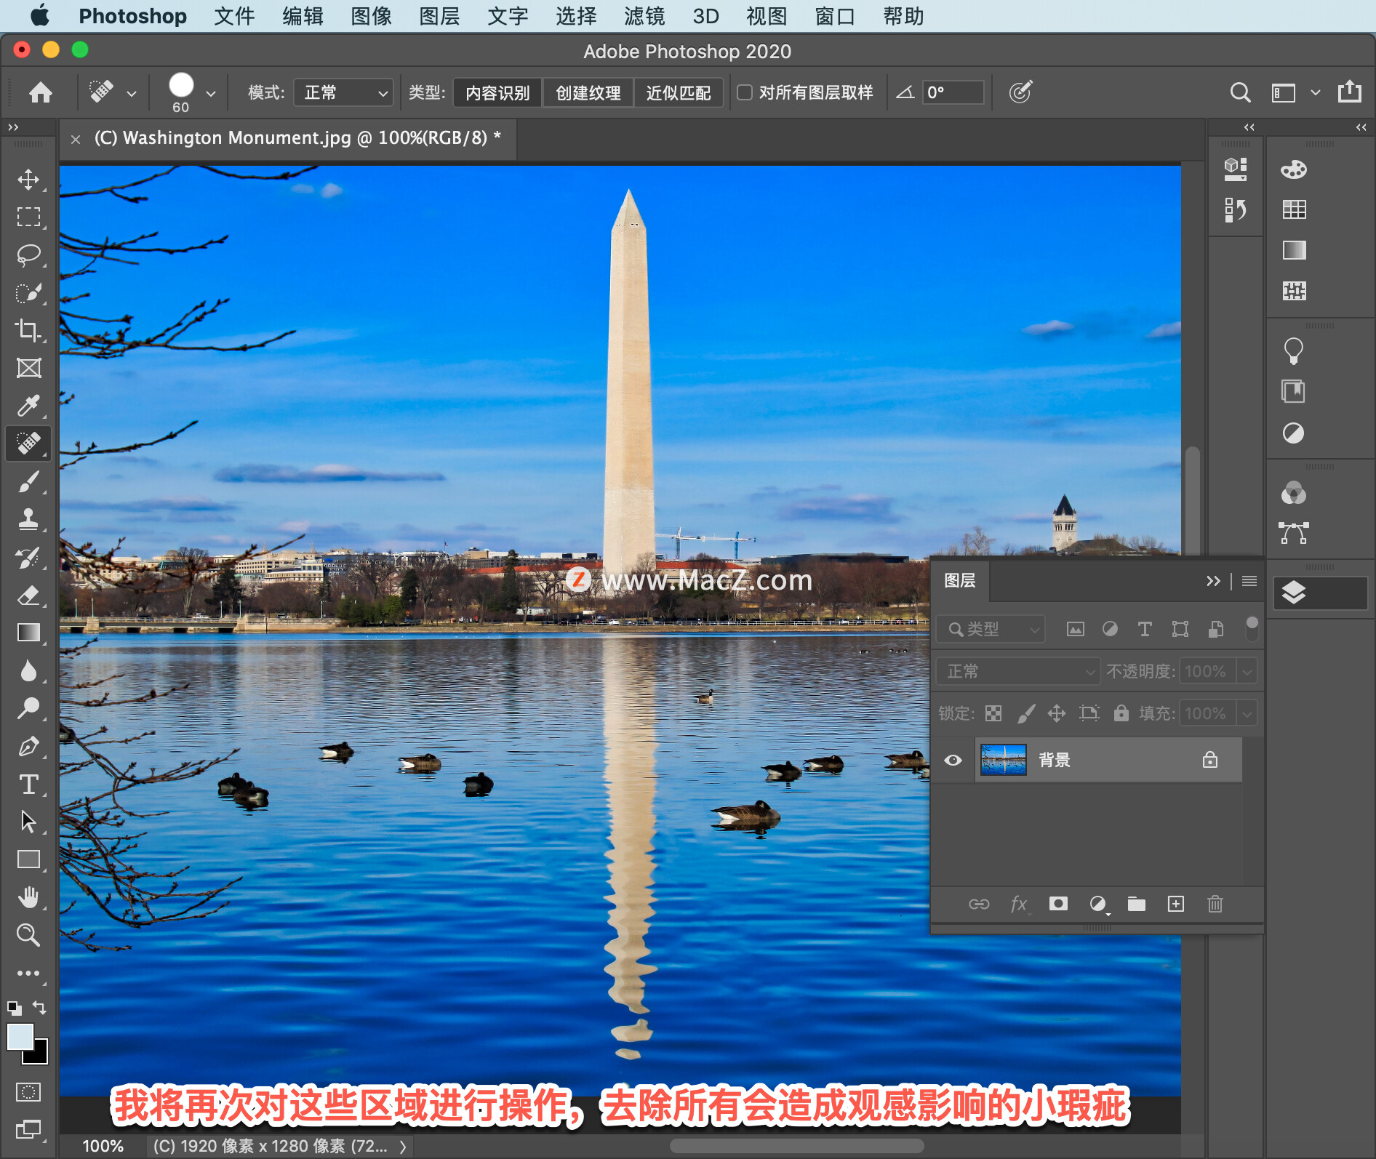Screen dimensions: 1376x1159
Task: Select the Crop tool
Action: tap(28, 331)
